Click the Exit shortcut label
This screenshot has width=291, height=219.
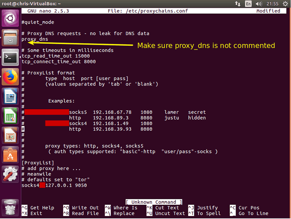pyautogui.click(x=36, y=213)
